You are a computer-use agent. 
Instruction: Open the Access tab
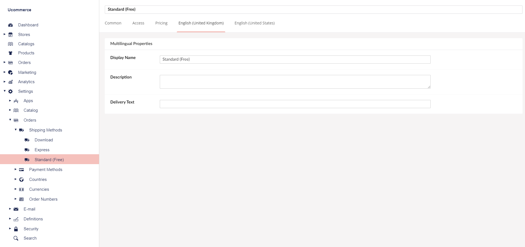pyautogui.click(x=138, y=23)
